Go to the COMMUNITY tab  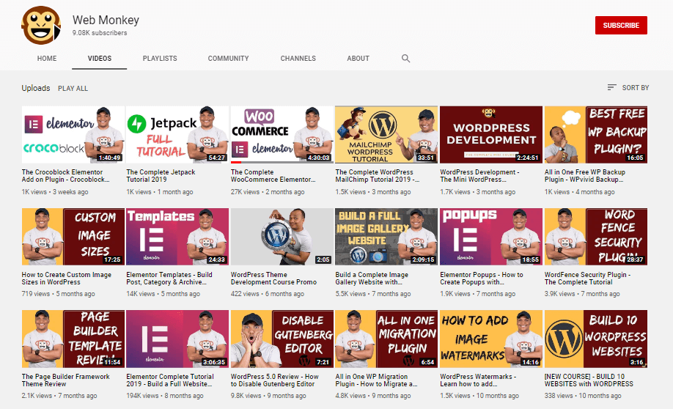click(x=228, y=59)
